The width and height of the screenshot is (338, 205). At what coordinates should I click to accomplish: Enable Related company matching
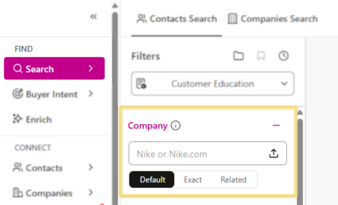click(233, 179)
